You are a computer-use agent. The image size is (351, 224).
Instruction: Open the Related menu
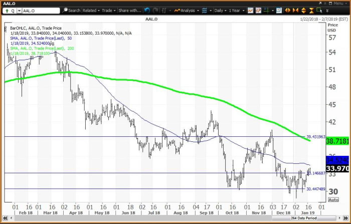pyautogui.click(x=91, y=10)
